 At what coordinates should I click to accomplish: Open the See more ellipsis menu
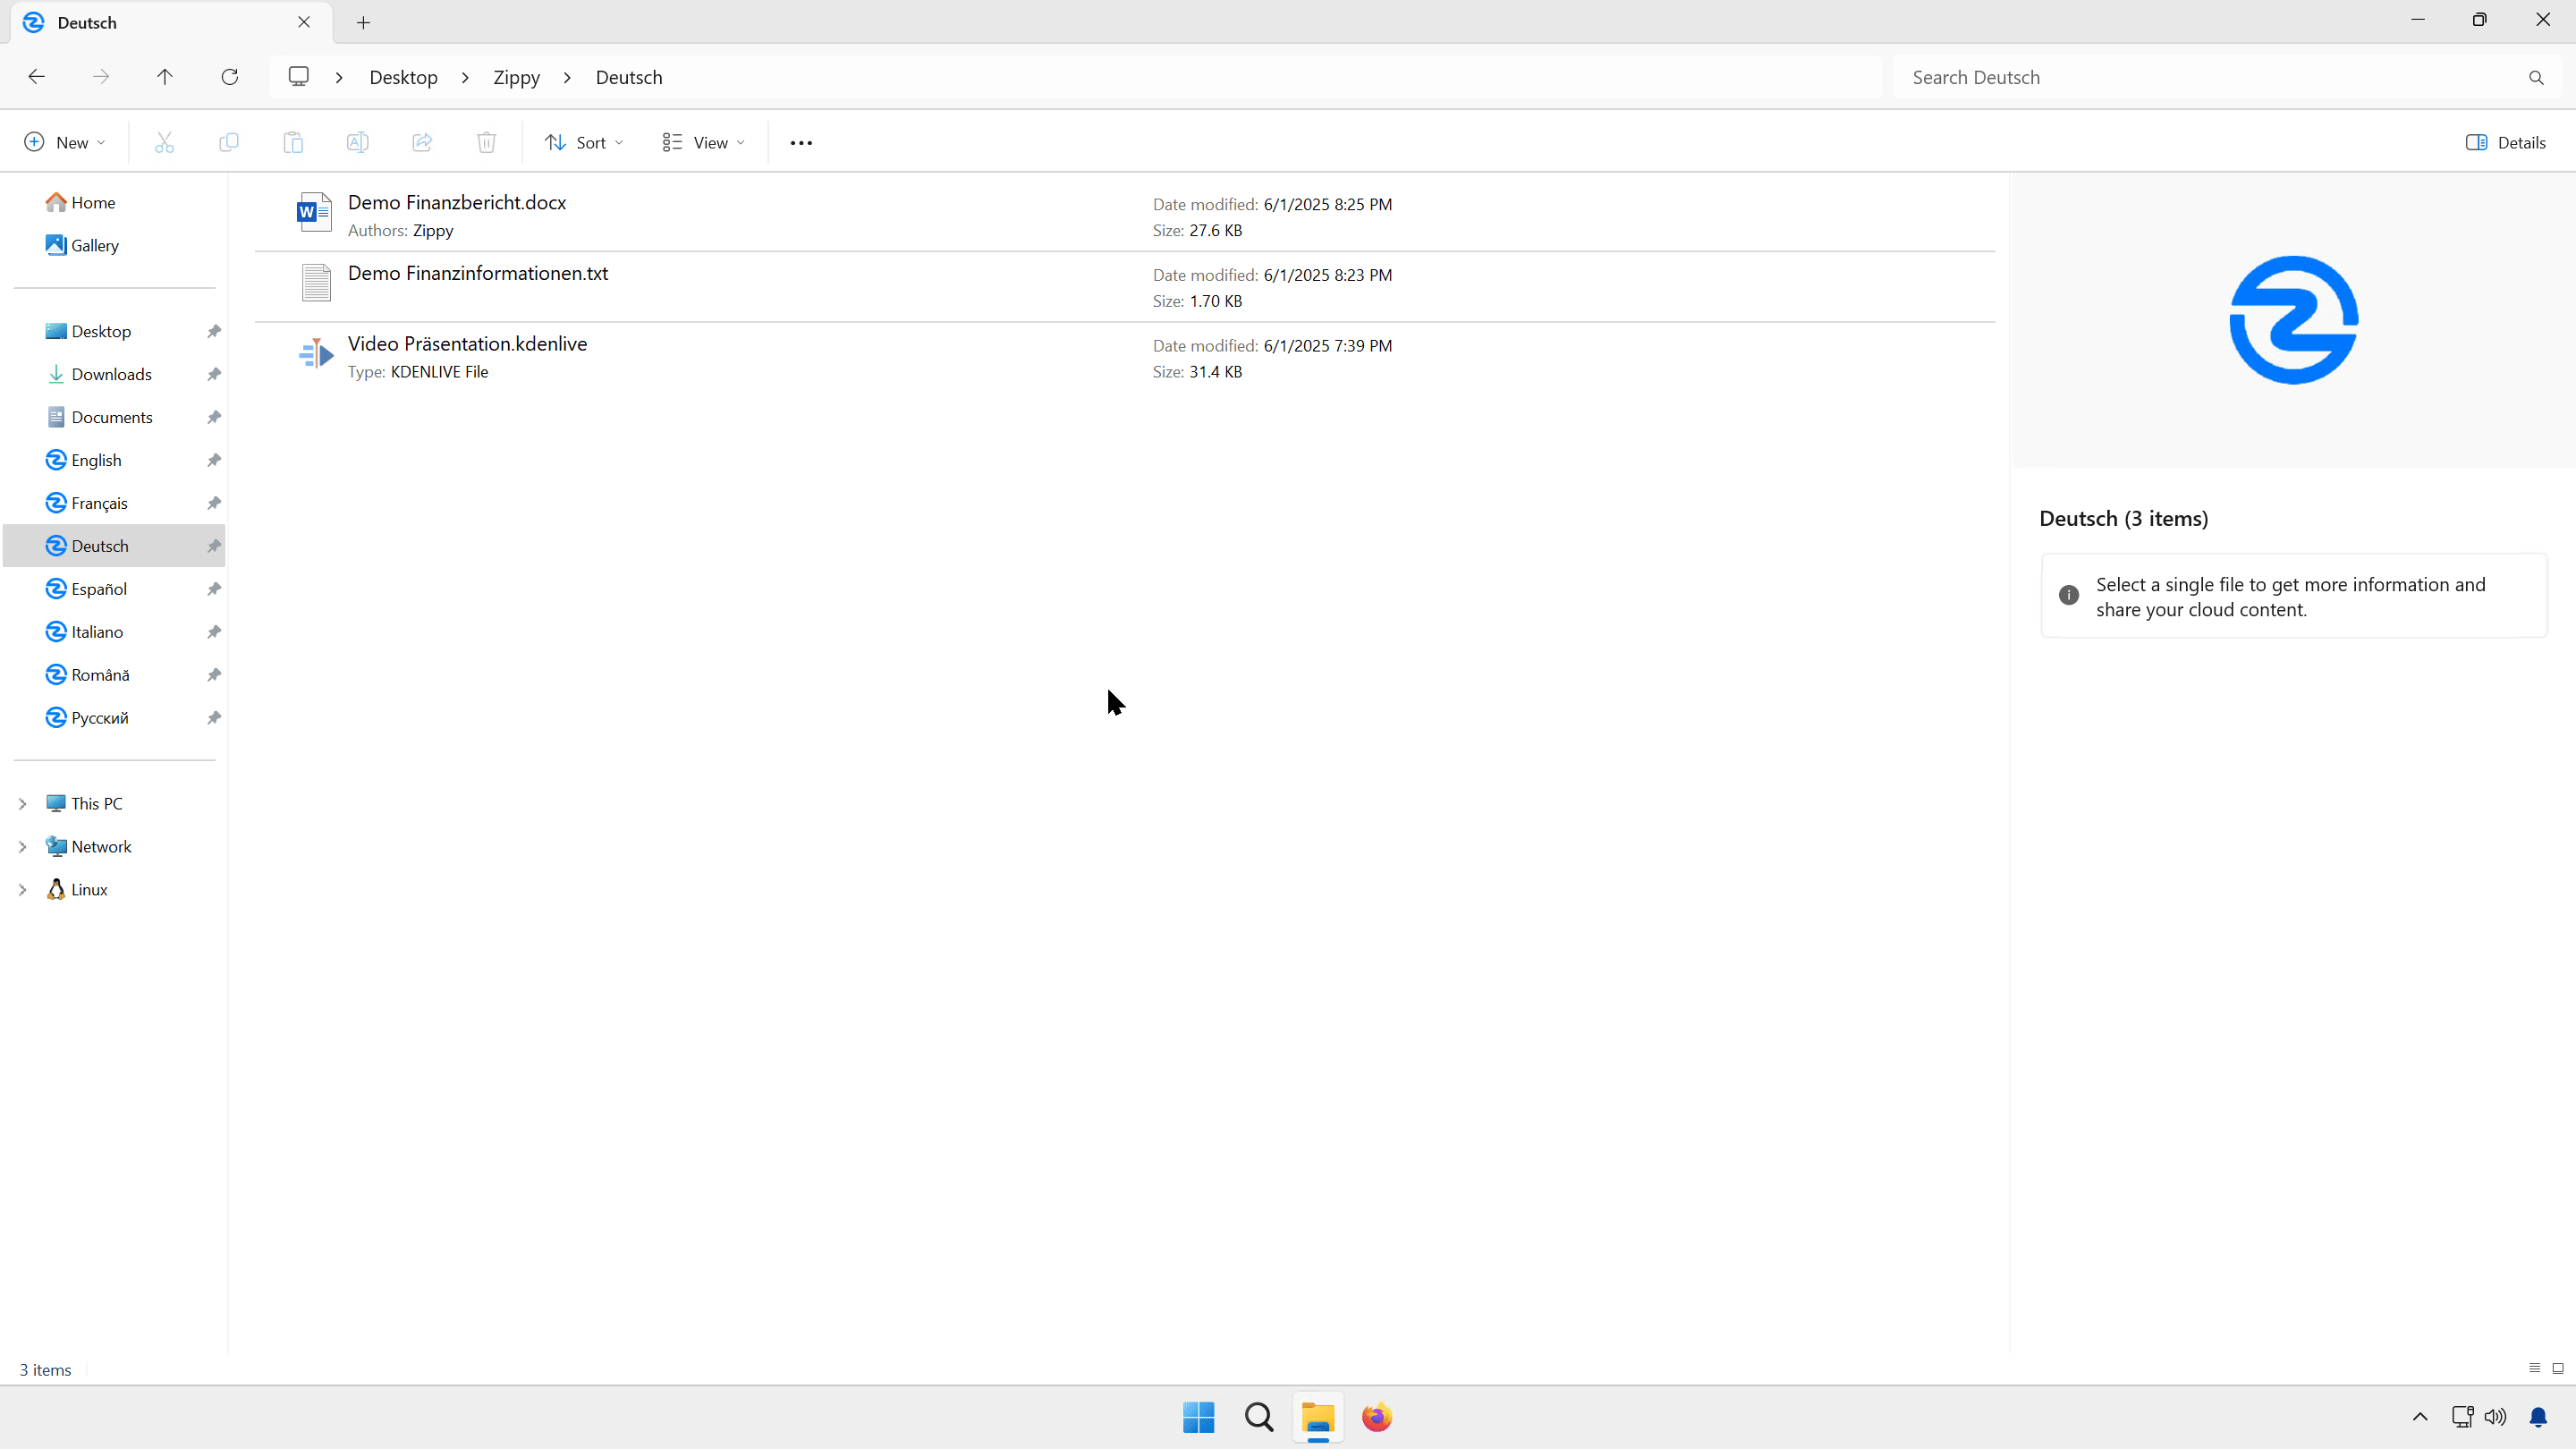point(801,142)
